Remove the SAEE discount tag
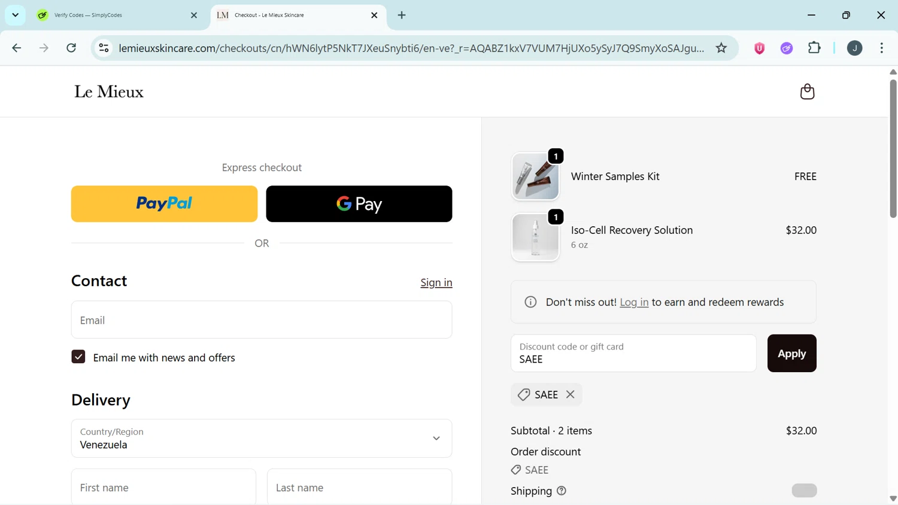Viewport: 898px width, 505px height. [571, 394]
